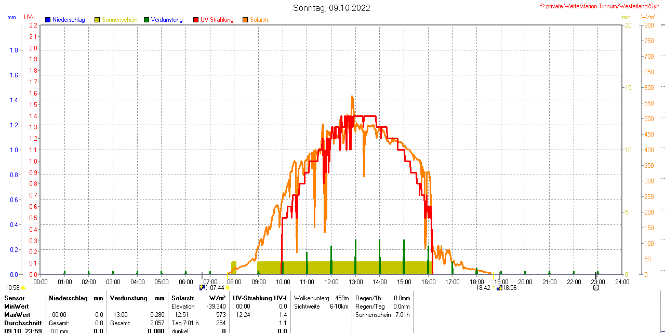Click the UV-Strahlung legend label
The width and height of the screenshot is (665, 333).
217,20
